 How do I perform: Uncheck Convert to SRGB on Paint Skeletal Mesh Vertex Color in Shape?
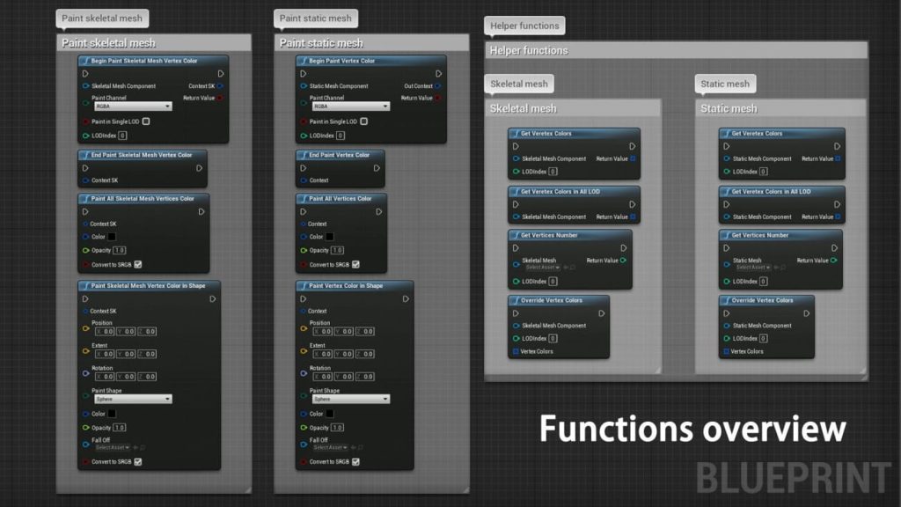pos(138,461)
